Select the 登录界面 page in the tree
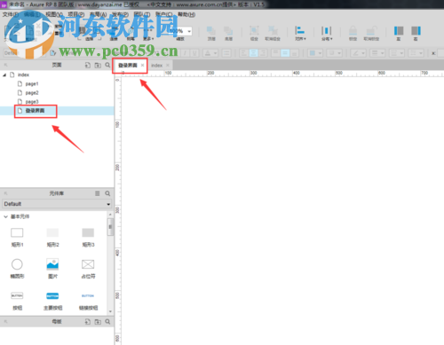Viewport: 444px width, 345px height. pos(35,111)
